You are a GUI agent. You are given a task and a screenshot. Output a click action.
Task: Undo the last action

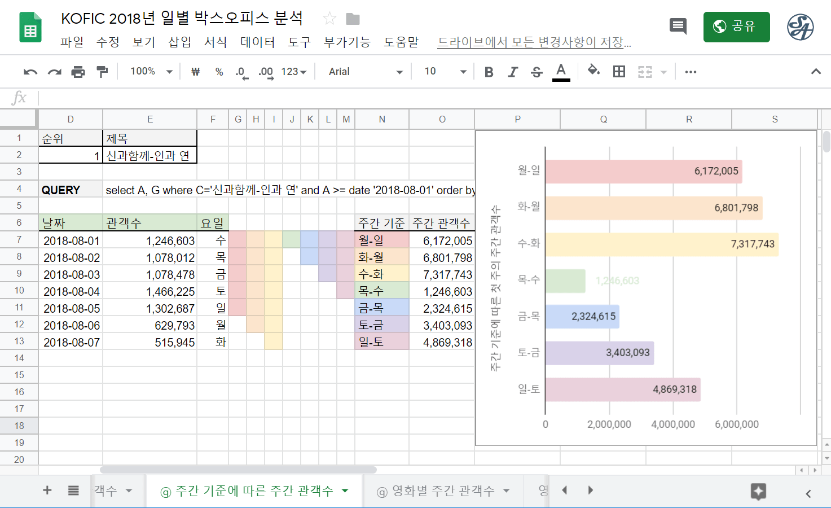[x=29, y=72]
